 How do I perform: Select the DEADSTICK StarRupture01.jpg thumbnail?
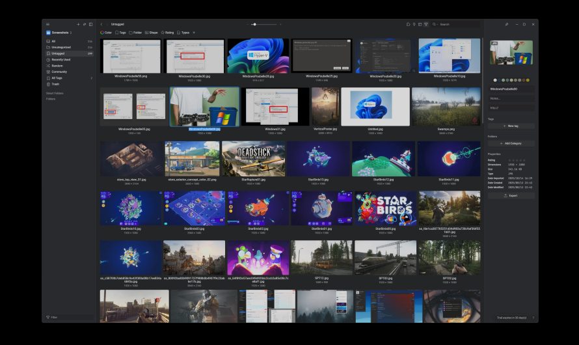click(253, 159)
